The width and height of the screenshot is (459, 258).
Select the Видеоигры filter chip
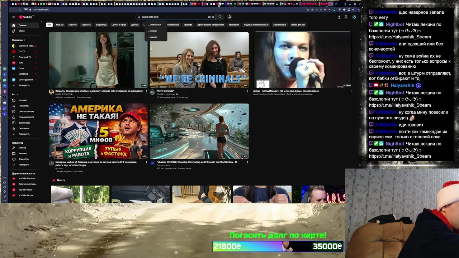[101, 25]
